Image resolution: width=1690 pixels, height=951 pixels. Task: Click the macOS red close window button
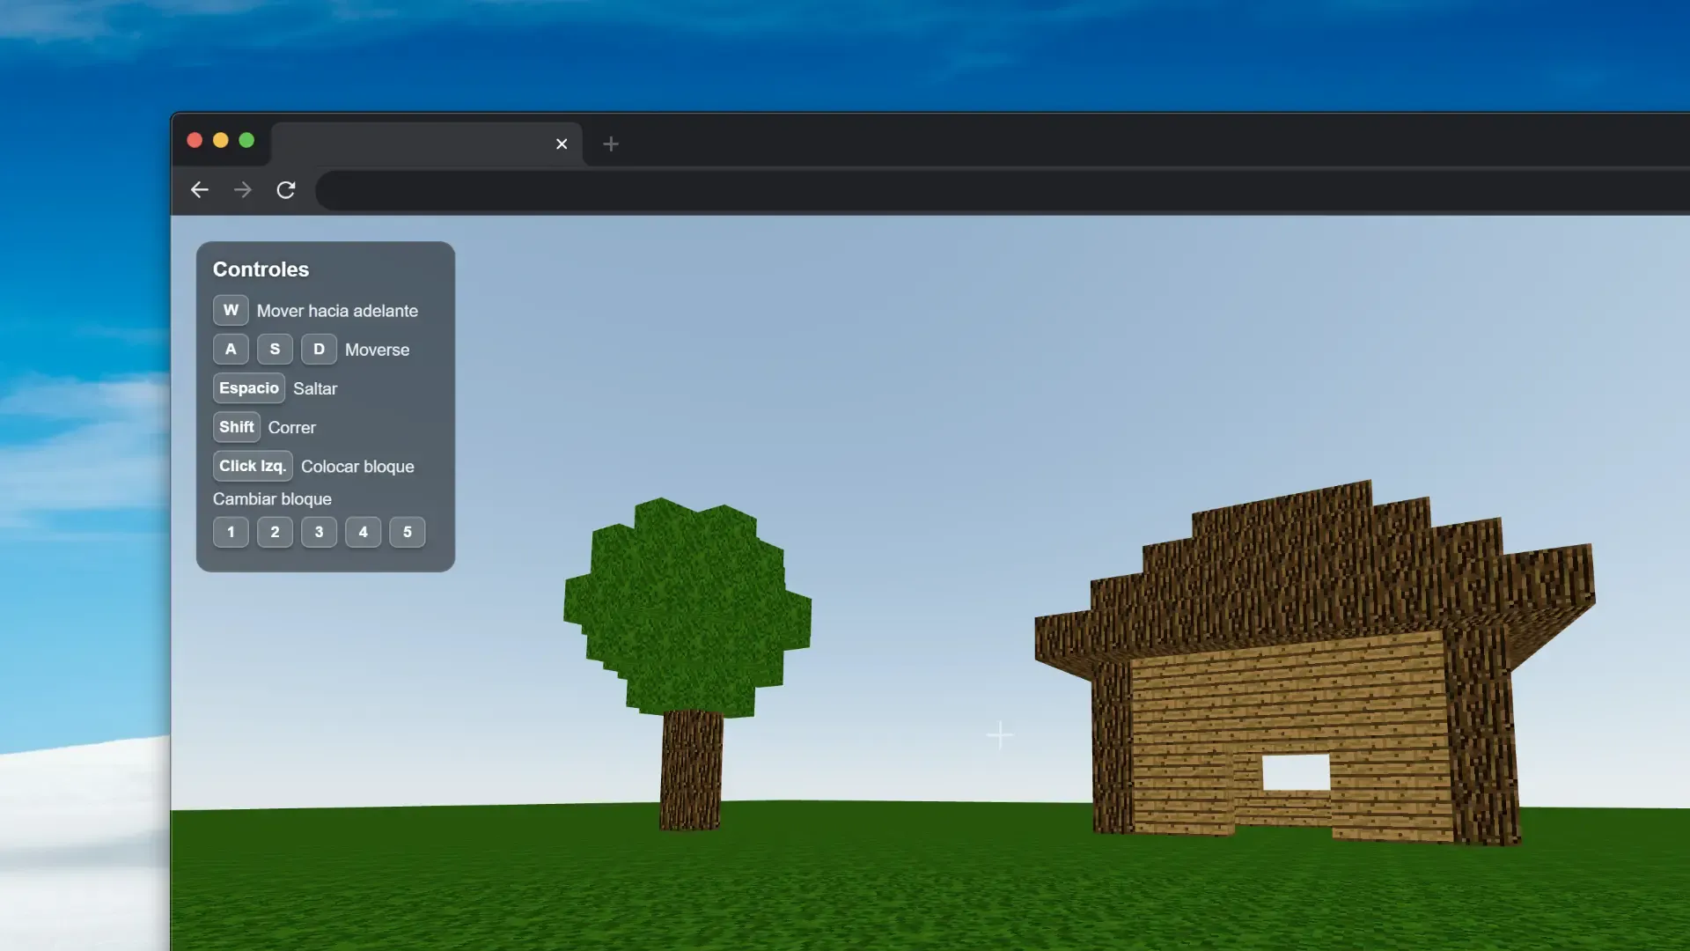point(195,140)
